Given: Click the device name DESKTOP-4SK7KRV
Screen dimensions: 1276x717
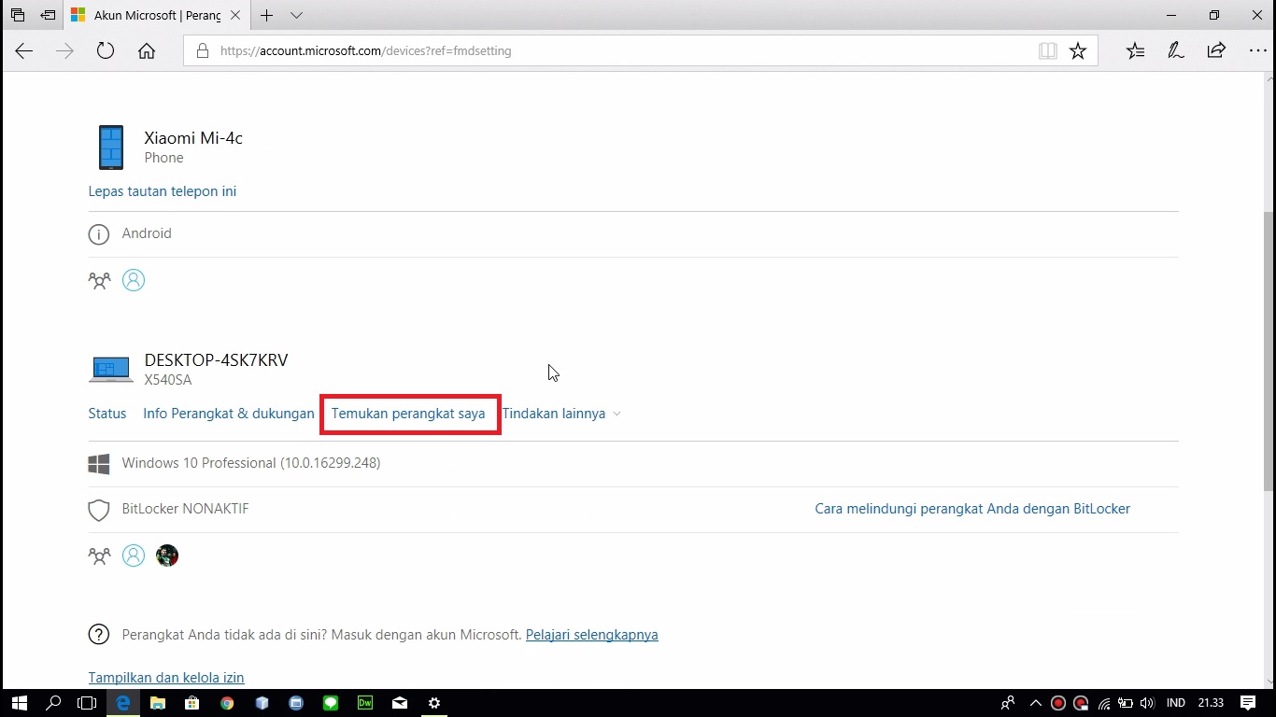Looking at the screenshot, I should 216,360.
